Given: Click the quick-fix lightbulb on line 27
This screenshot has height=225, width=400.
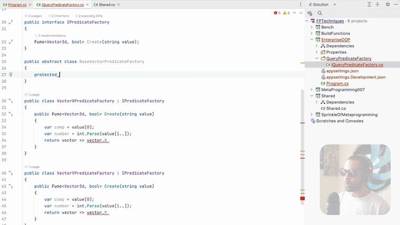Looking at the screenshot, I should [x=11, y=74].
